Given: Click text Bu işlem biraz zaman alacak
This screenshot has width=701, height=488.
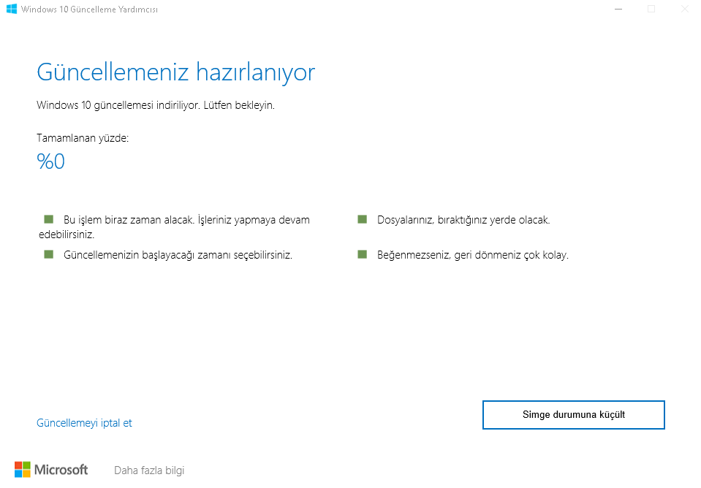Looking at the screenshot, I should (x=129, y=220).
